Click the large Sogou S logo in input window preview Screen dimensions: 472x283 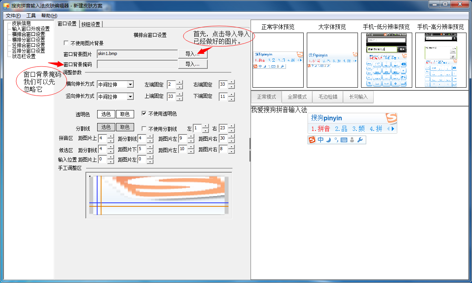[x=391, y=118]
